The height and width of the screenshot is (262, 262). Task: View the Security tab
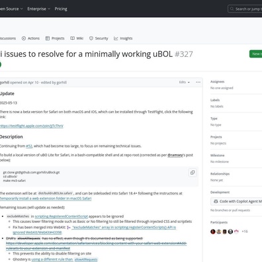point(99,38)
